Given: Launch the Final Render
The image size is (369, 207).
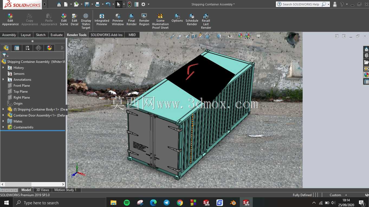Looking at the screenshot, I should point(131,20).
